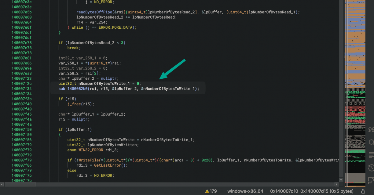Open the windows-x86_64 platform selector
Image resolution: width=374 pixels, height=195 pixels.
click(245, 191)
